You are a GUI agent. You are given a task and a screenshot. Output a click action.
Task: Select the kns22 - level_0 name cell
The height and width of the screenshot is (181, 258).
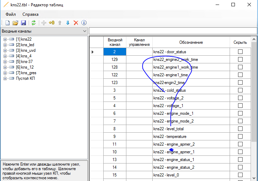tap(191, 175)
